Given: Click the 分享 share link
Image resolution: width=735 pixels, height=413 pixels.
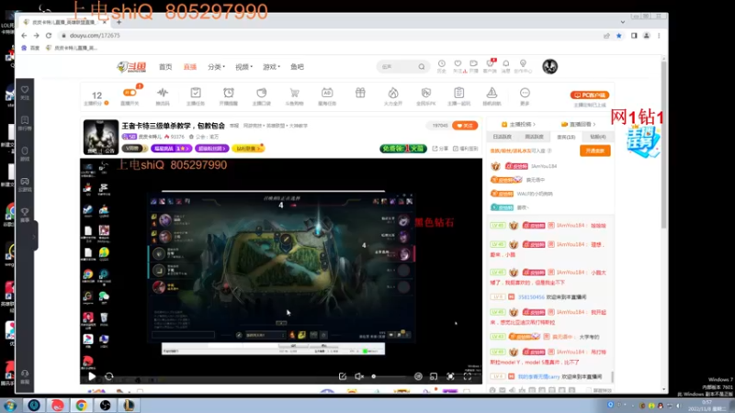Looking at the screenshot, I should 440,149.
